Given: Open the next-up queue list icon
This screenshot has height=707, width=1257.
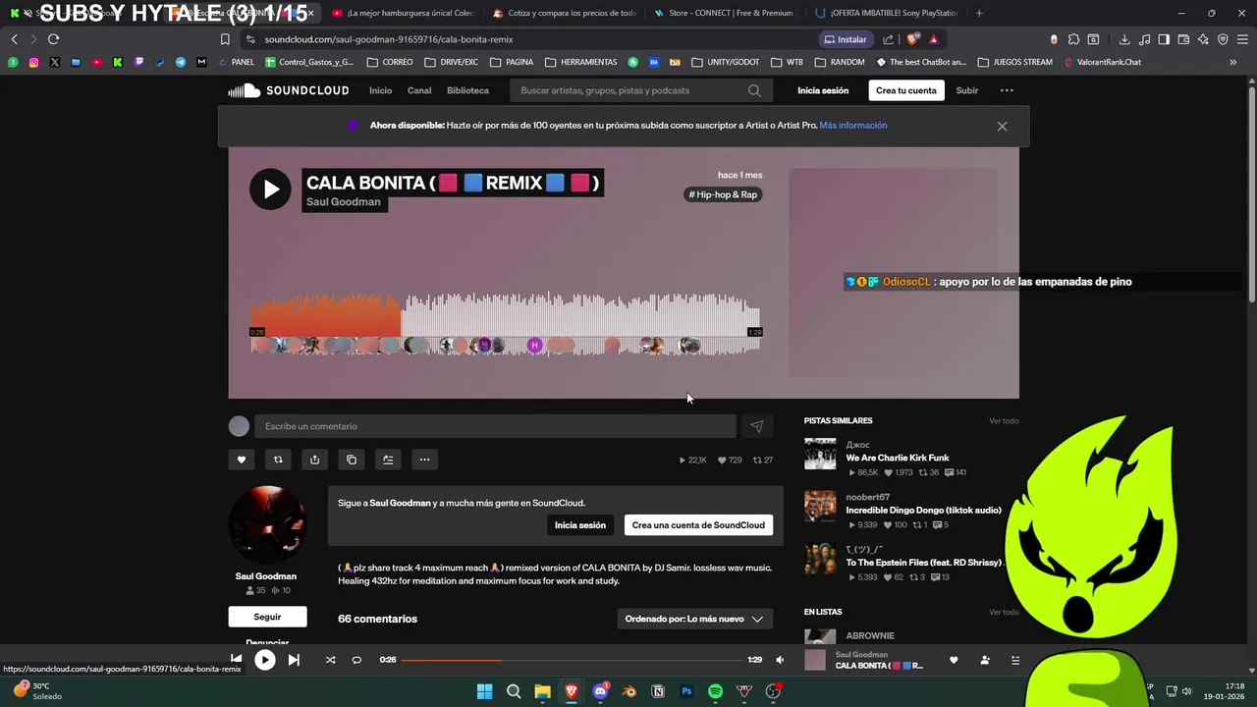Looking at the screenshot, I should pyautogui.click(x=1015, y=660).
